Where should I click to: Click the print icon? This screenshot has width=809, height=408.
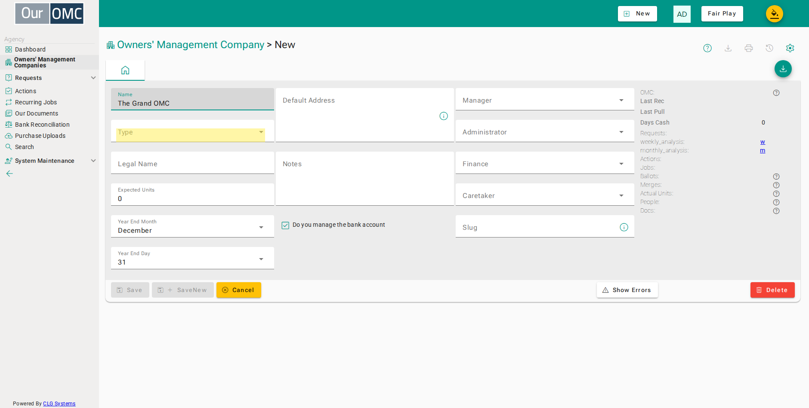[749, 48]
